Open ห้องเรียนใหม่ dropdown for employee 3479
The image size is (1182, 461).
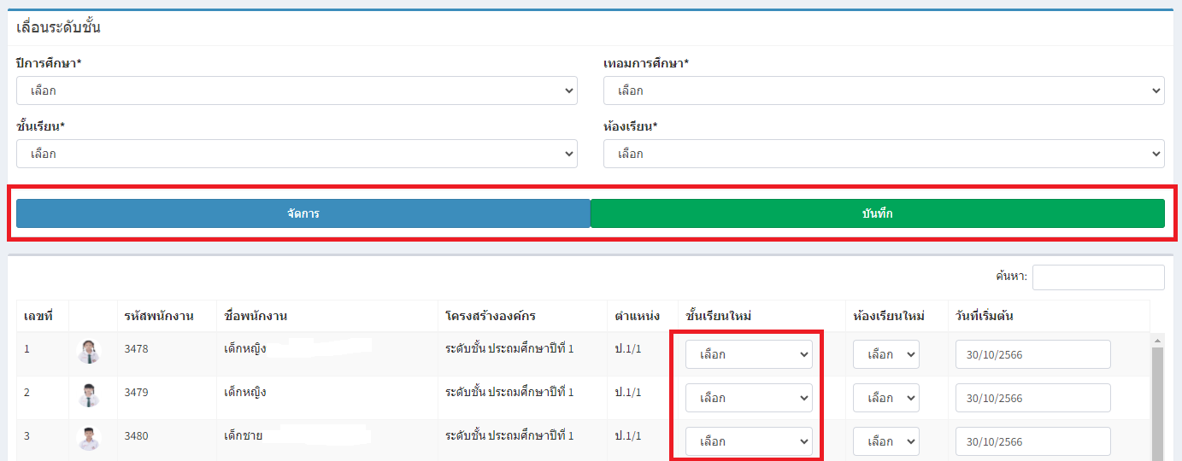pyautogui.click(x=886, y=398)
